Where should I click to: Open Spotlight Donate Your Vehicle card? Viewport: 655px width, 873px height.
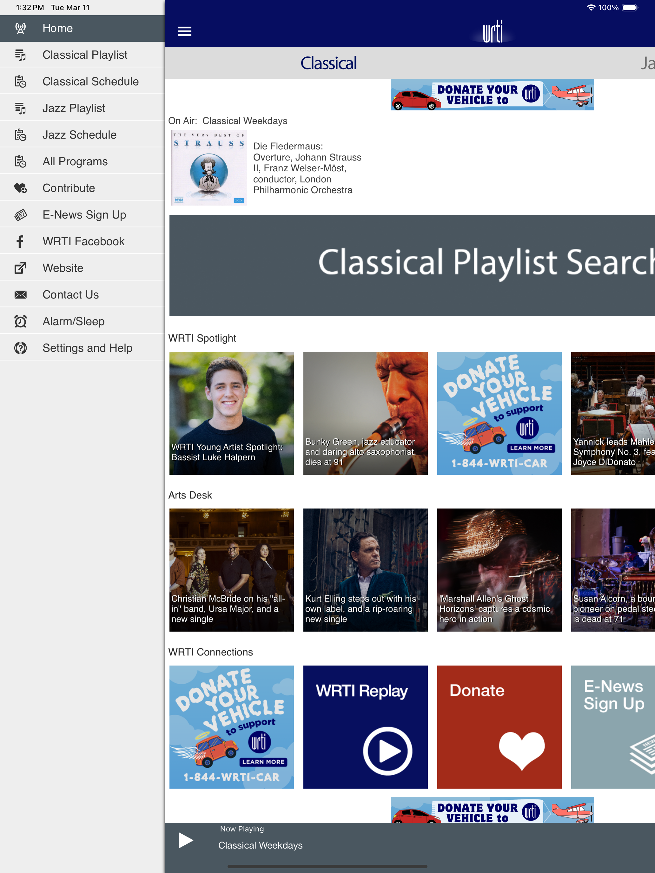499,413
